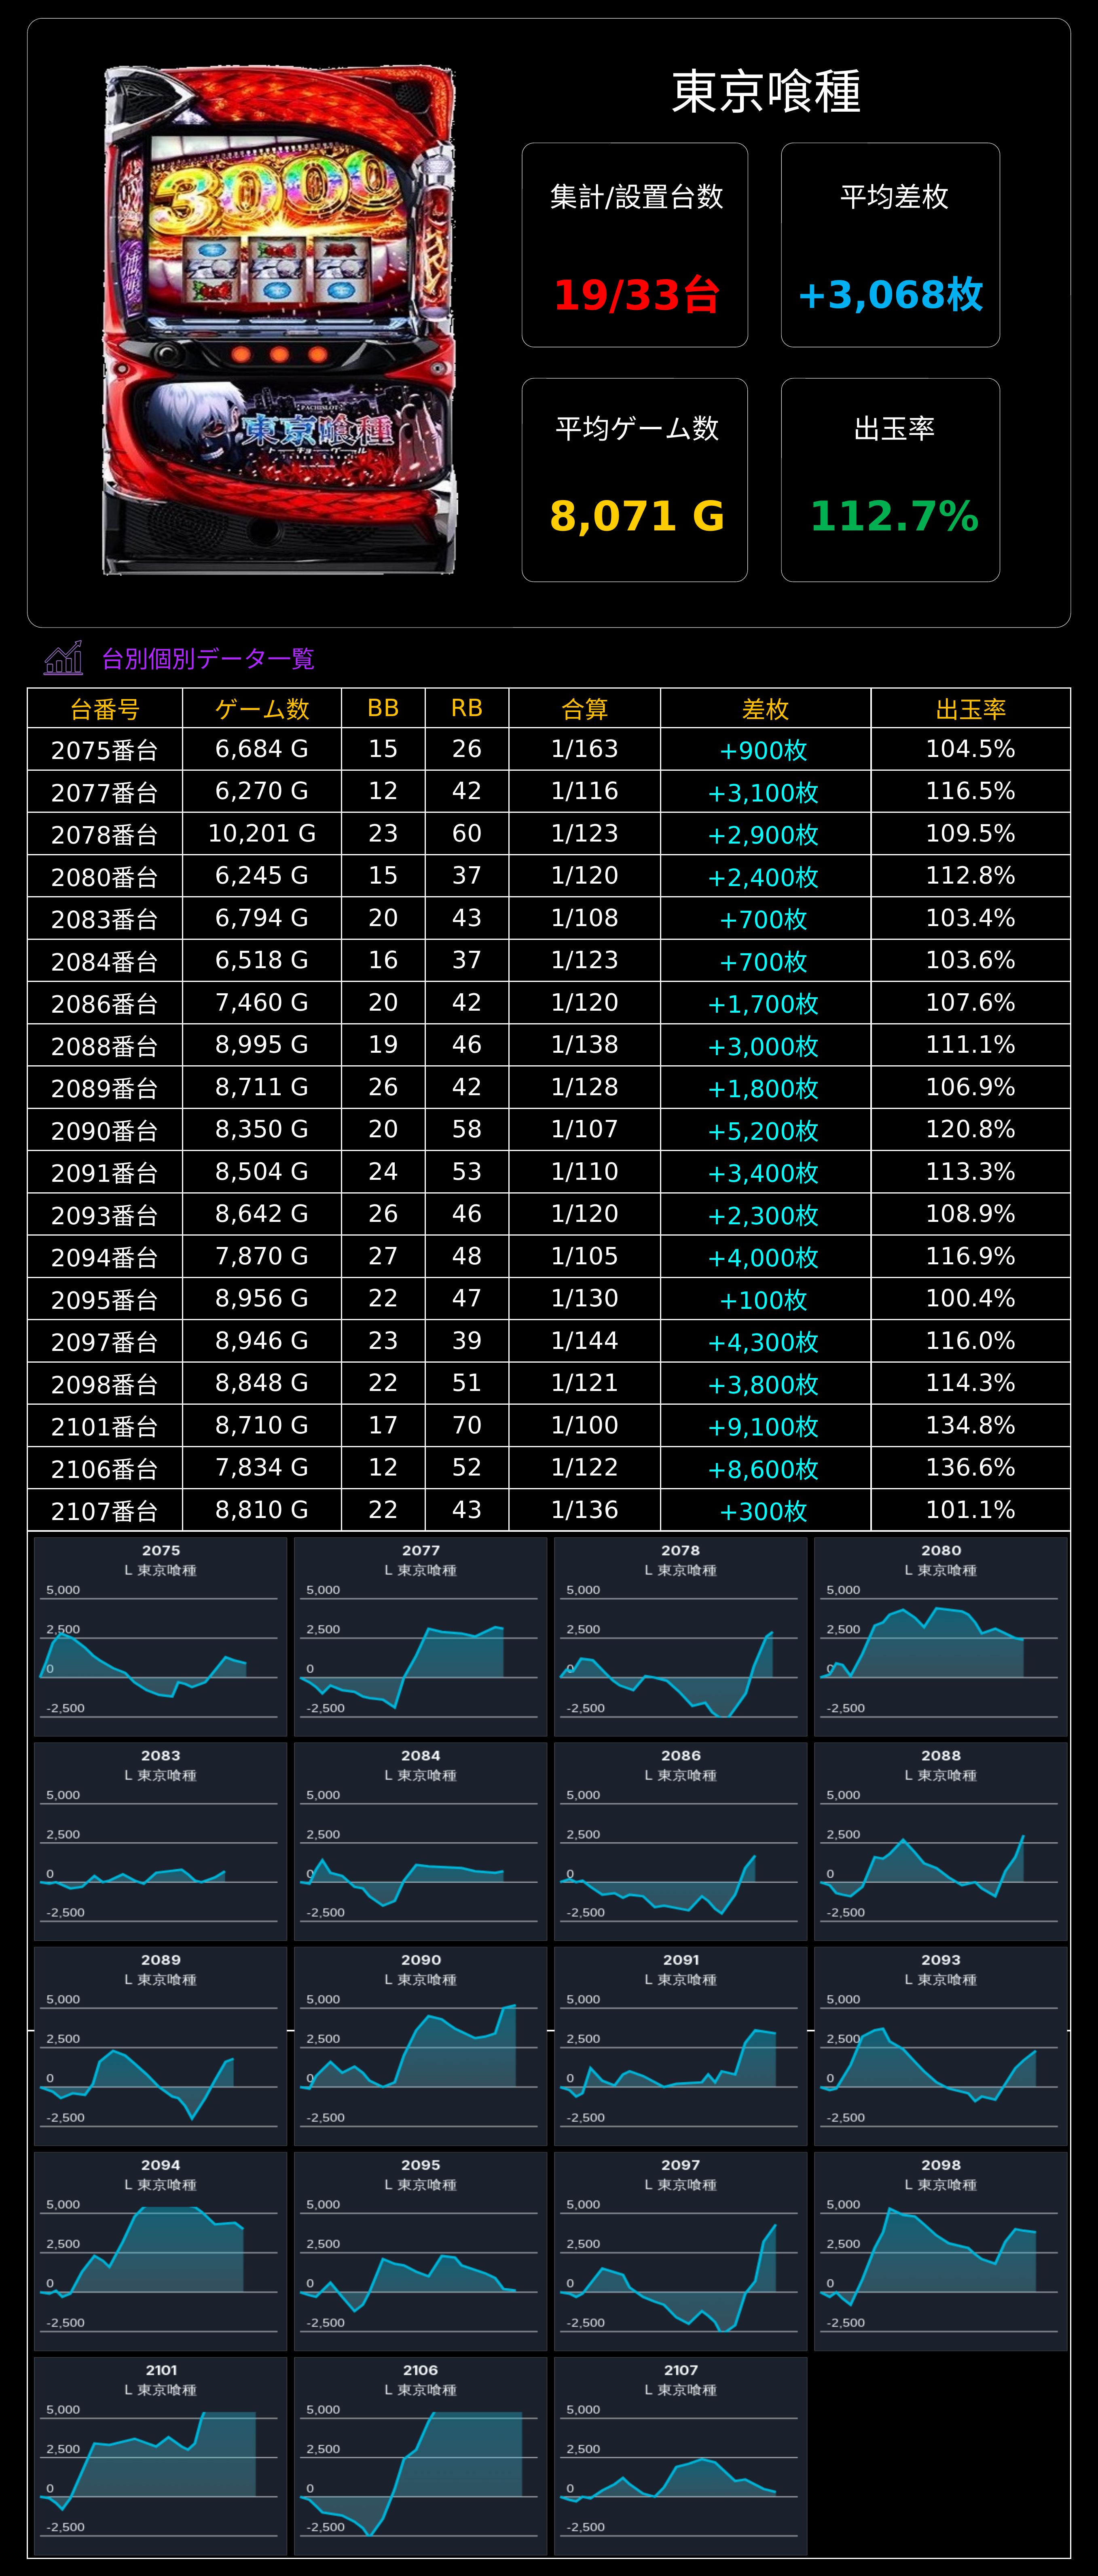Image resolution: width=1098 pixels, height=2576 pixels.
Task: Open the 2090 slump graph thumbnail
Action: pos(421,2046)
